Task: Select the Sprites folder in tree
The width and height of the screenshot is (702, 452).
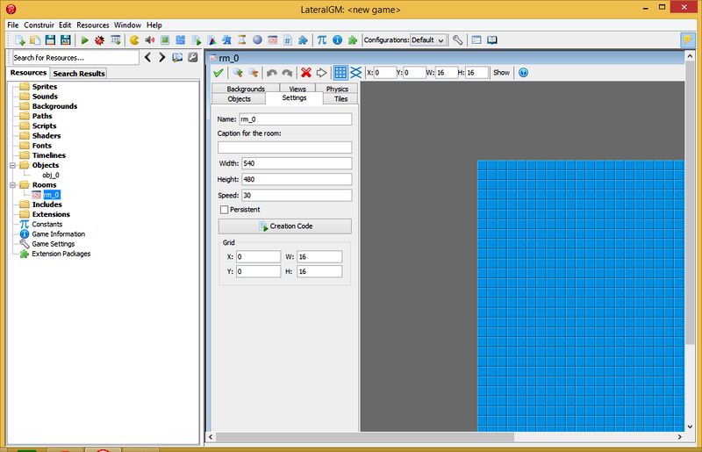Action: (x=45, y=87)
